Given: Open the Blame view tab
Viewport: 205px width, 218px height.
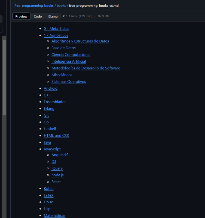Looking at the screenshot, I should pos(53,16).
